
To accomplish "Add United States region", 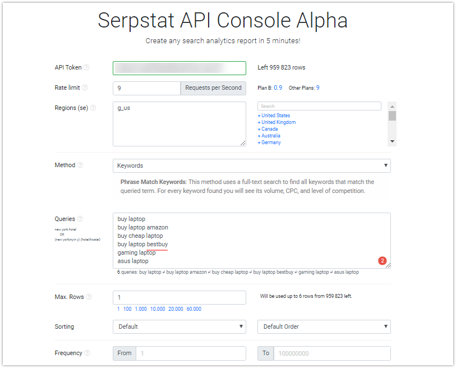I will 274,116.
